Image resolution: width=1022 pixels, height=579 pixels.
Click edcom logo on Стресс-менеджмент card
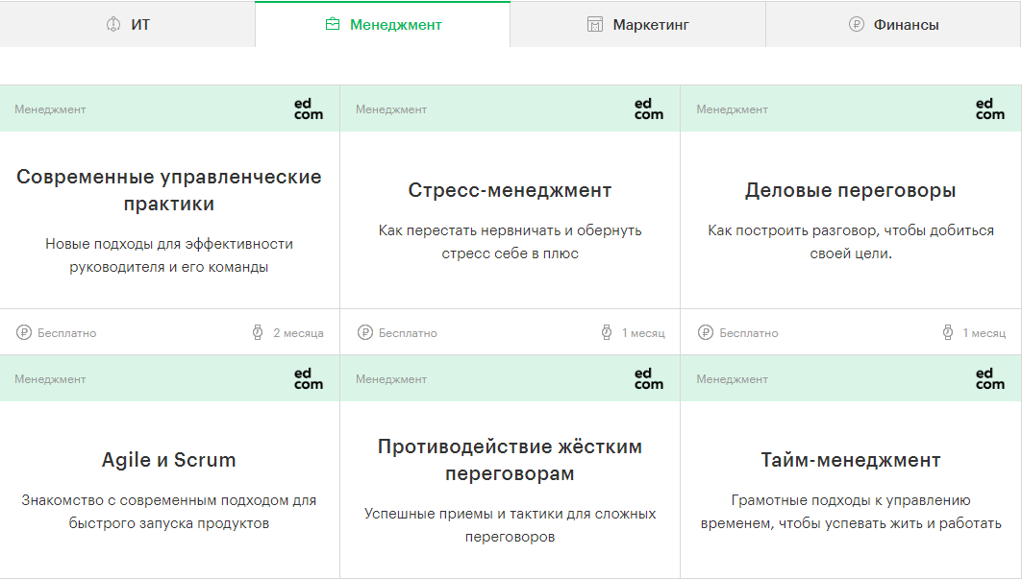649,109
